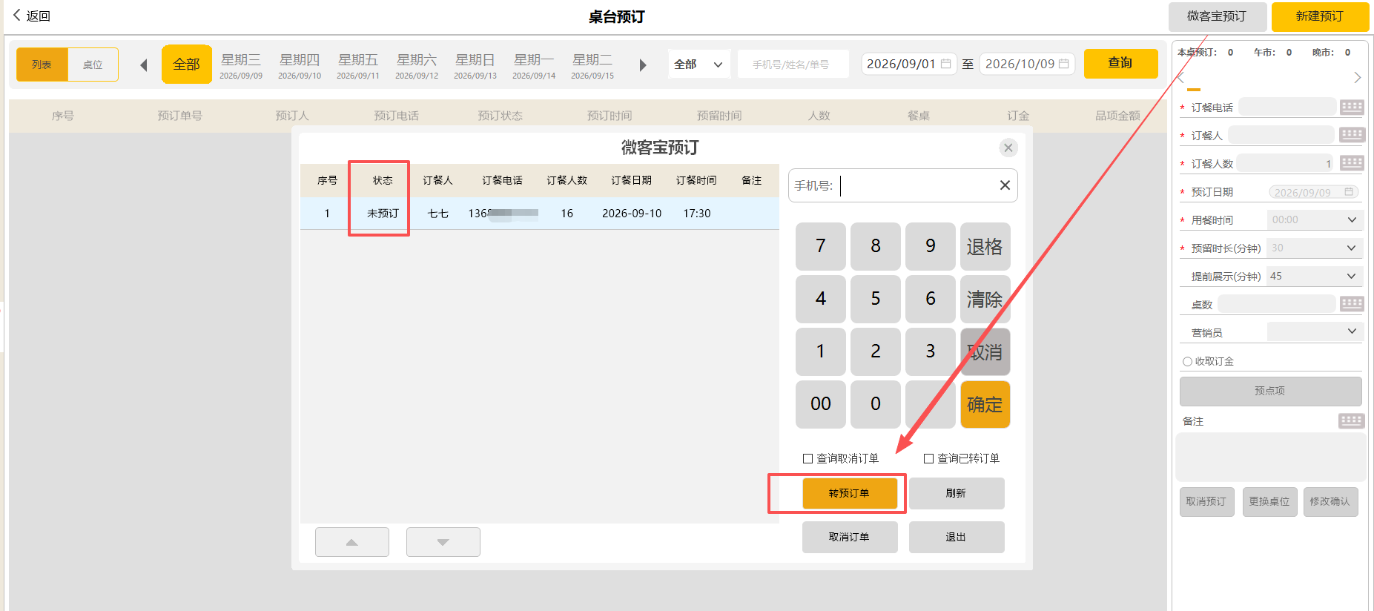Click the 退出 button in the dialog
1374x611 pixels.
coord(957,537)
